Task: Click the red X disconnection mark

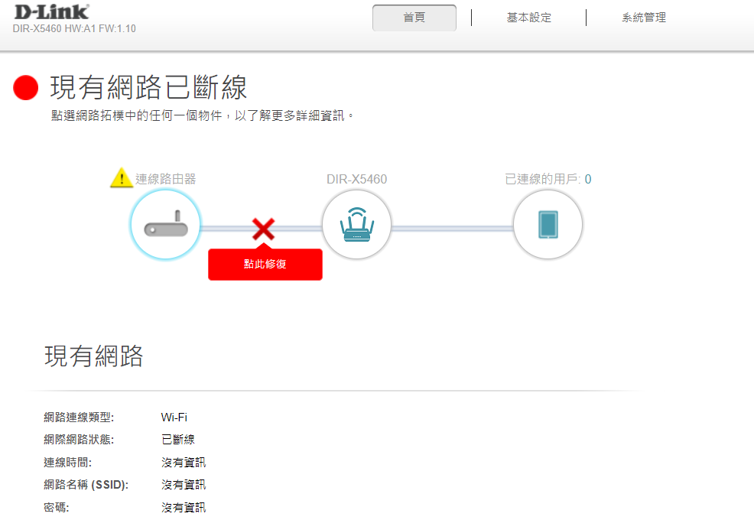Action: click(263, 228)
